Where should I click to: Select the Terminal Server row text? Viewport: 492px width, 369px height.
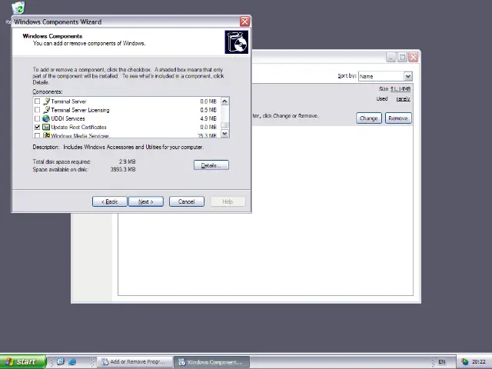pyautogui.click(x=68, y=101)
